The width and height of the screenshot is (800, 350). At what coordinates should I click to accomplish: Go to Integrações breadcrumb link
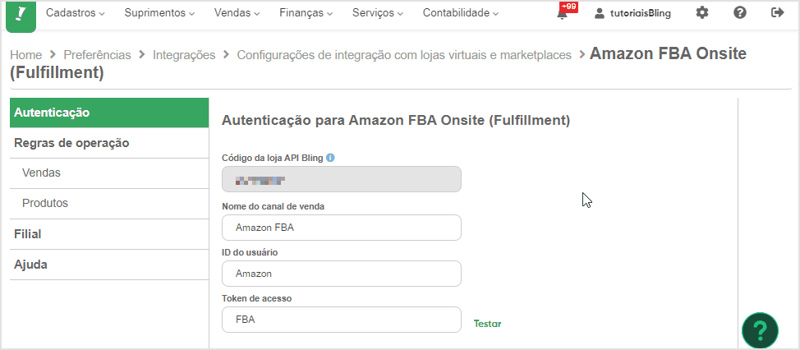tap(184, 55)
